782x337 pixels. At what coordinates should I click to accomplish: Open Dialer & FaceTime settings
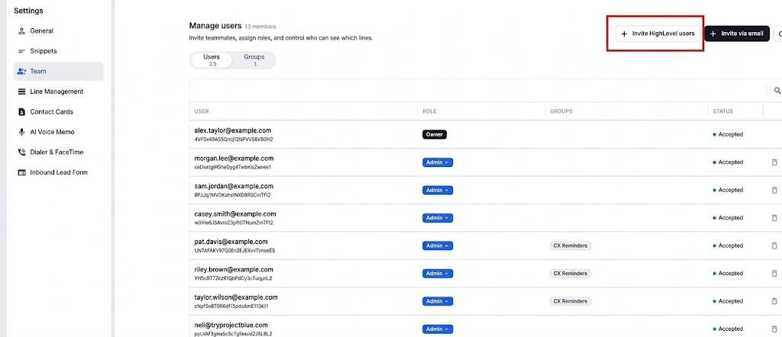point(58,152)
